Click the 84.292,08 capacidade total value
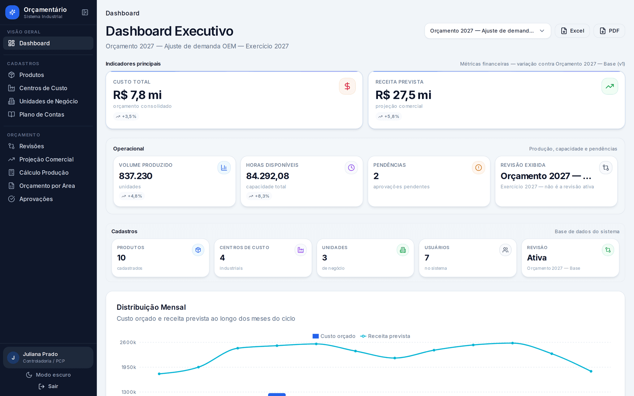Image resolution: width=634 pixels, height=396 pixels. point(267,176)
